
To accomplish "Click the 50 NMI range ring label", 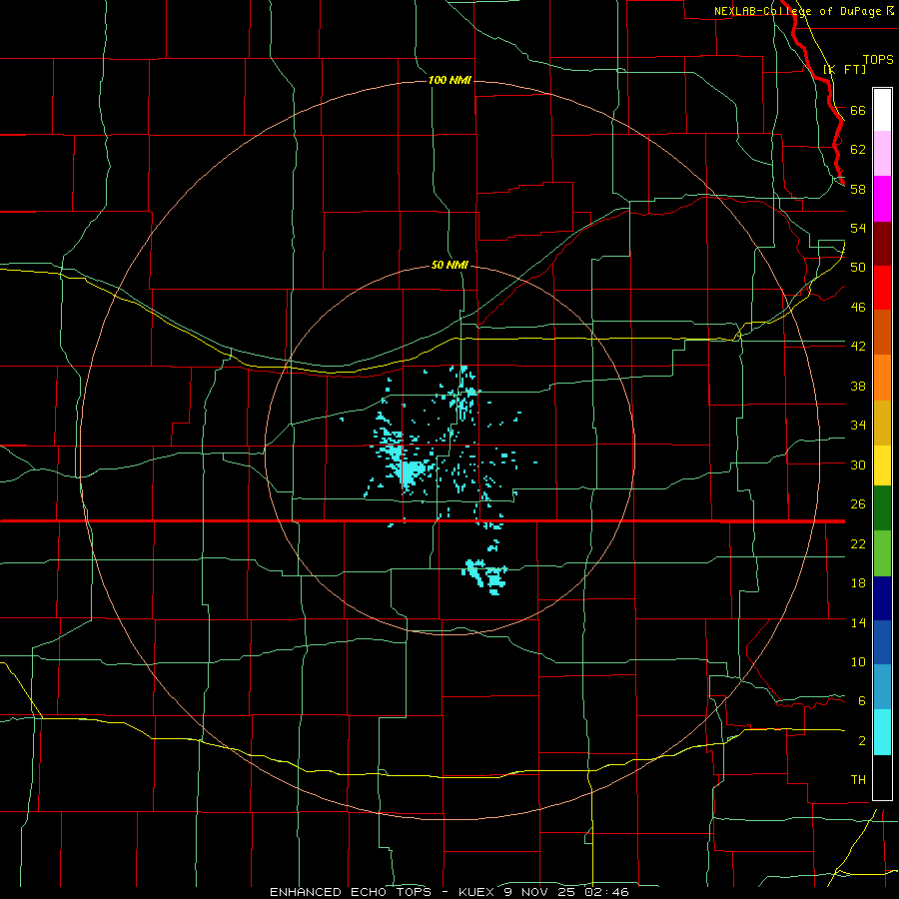I will [x=449, y=265].
